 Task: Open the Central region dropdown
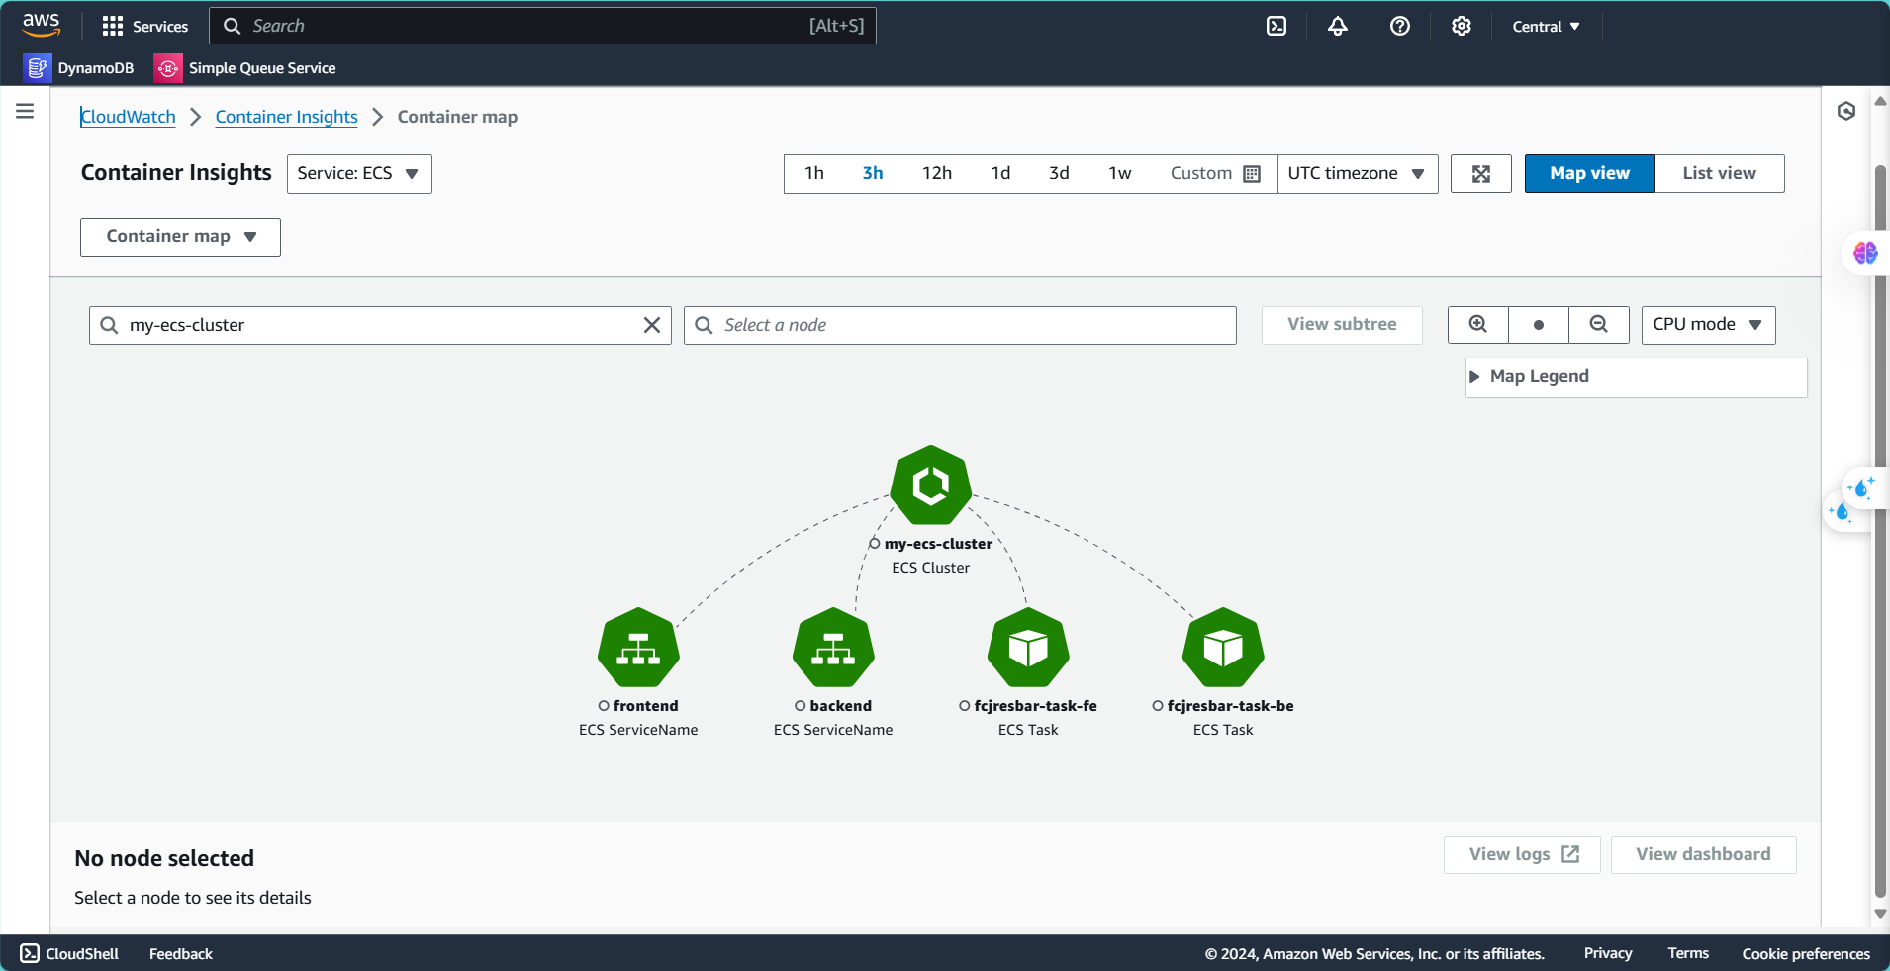1546,27
